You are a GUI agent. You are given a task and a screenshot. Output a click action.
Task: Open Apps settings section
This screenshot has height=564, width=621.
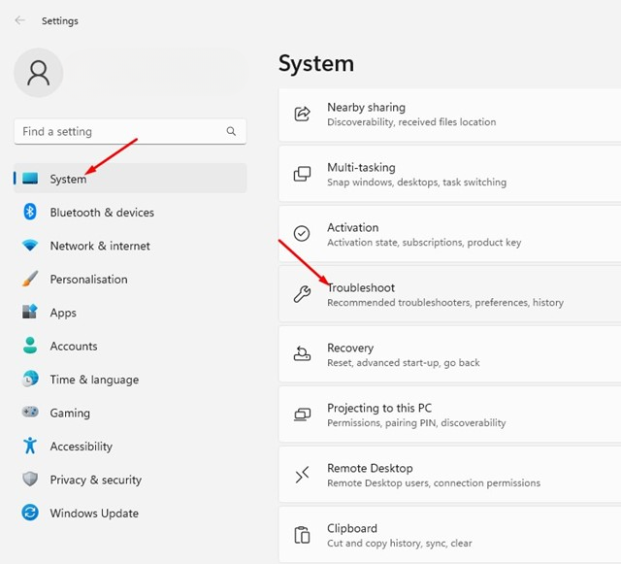click(130, 313)
